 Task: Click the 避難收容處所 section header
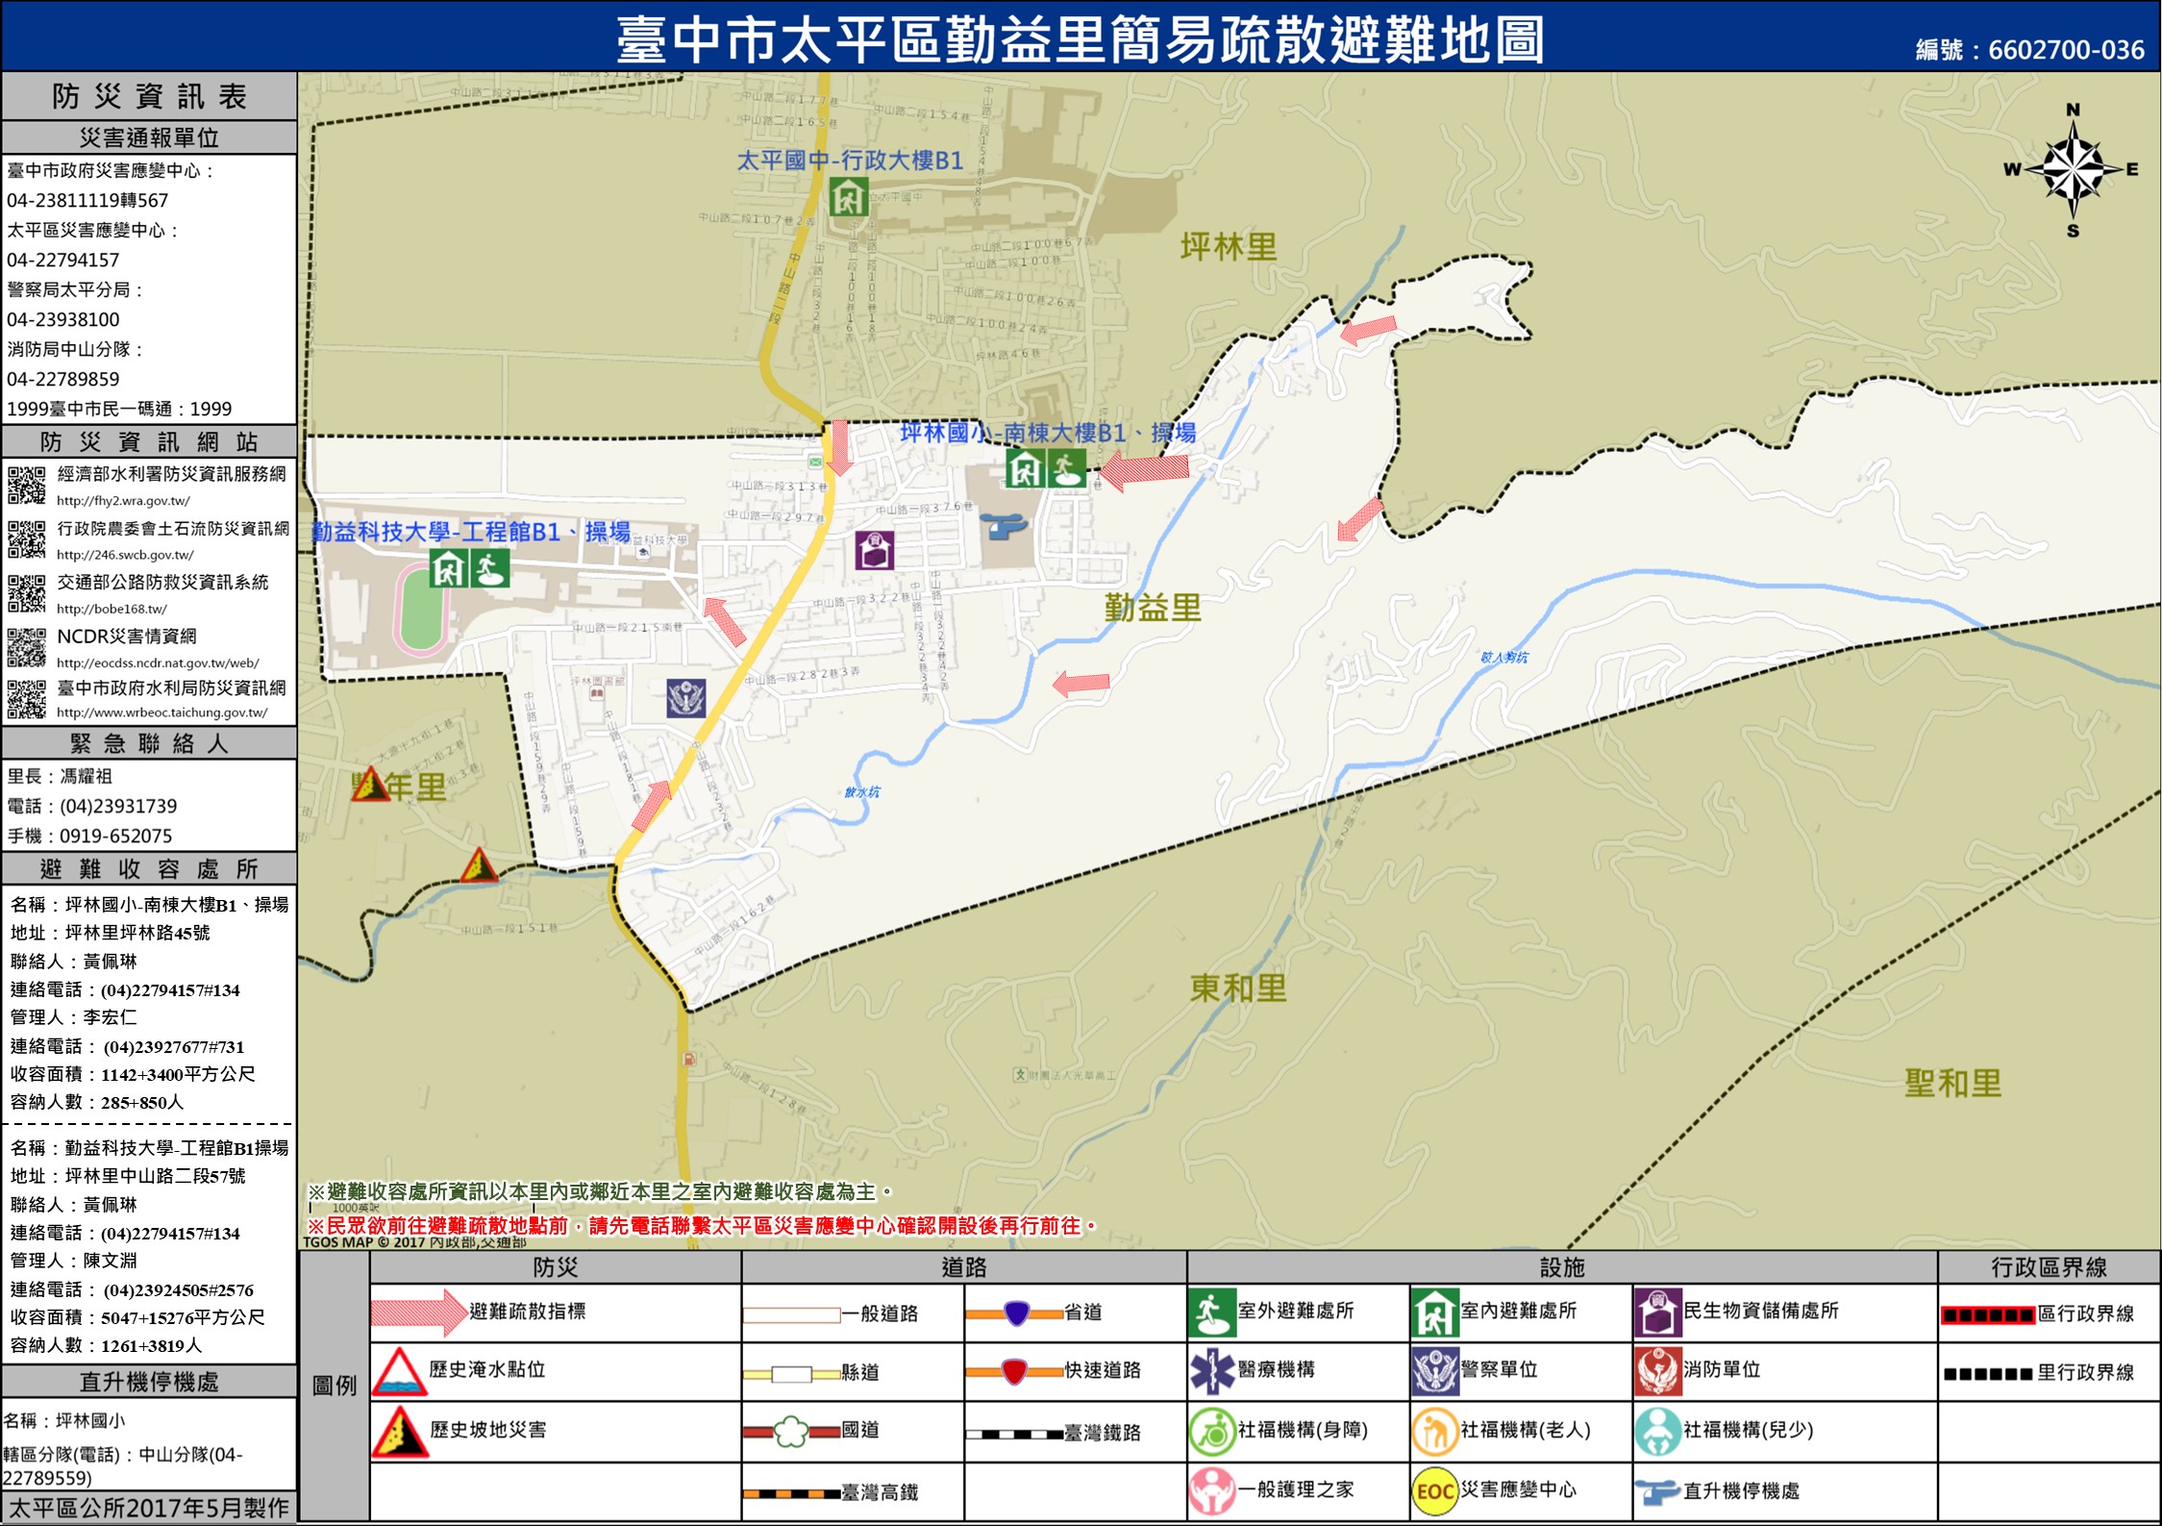(149, 869)
